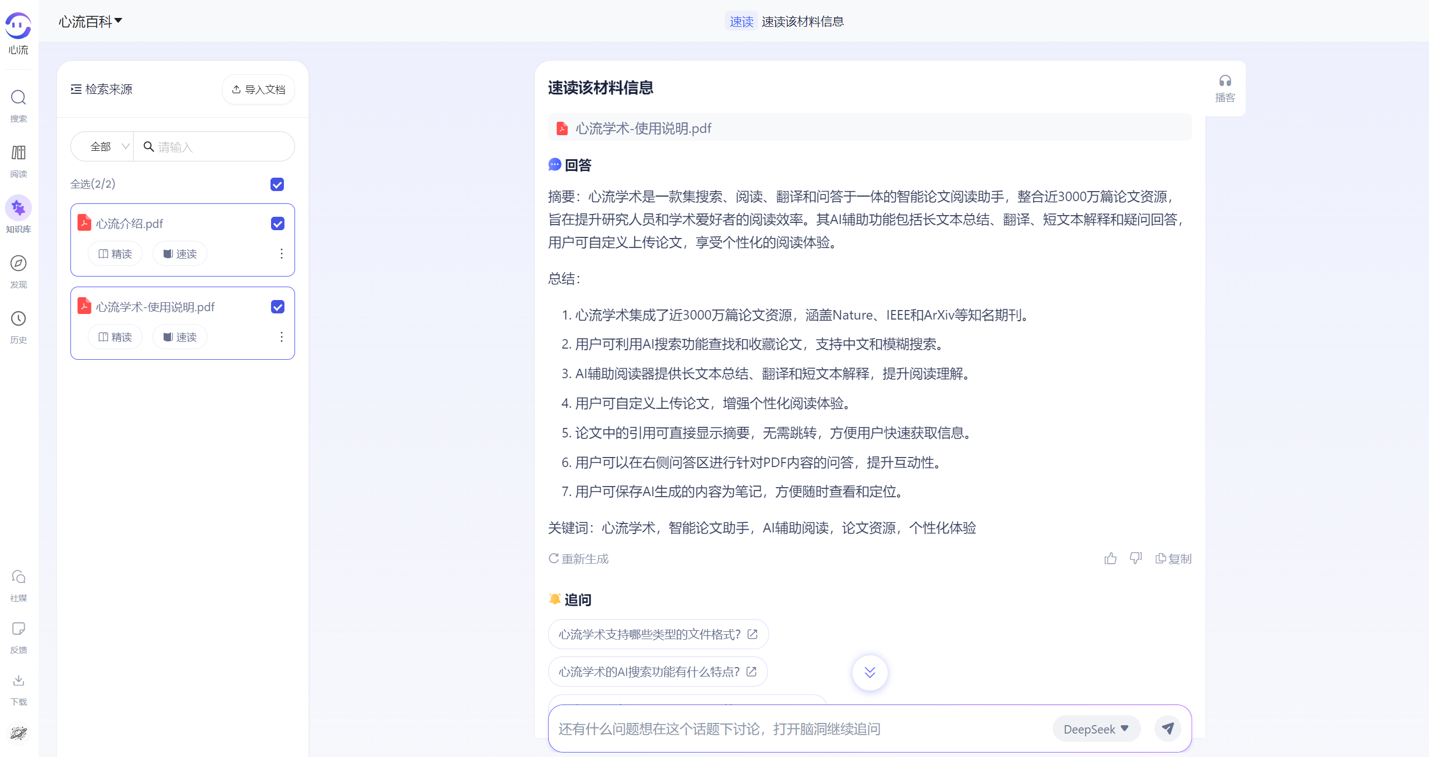Click the 重新生成 button
This screenshot has height=757, width=1429.
pyautogui.click(x=578, y=559)
